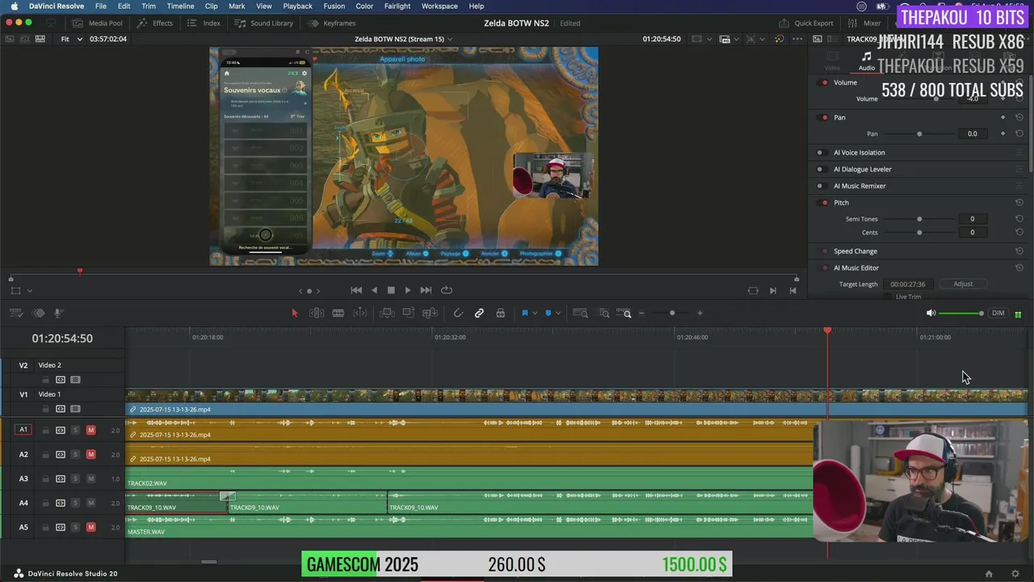Screen dimensions: 1034x582
Task: Disable Video 1 track filmstrip icon
Action: coord(75,409)
